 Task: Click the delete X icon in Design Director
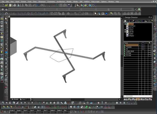(137, 21)
